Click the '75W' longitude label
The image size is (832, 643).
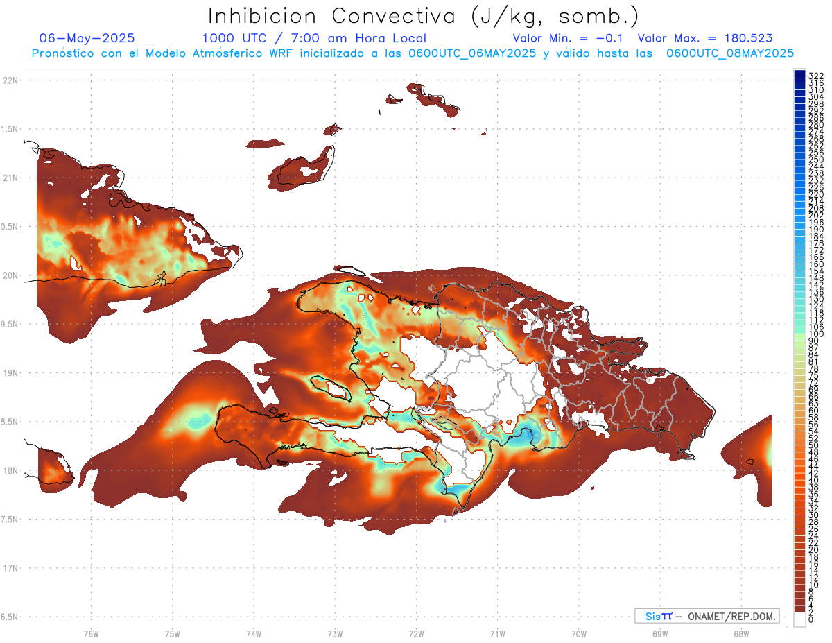point(172,633)
